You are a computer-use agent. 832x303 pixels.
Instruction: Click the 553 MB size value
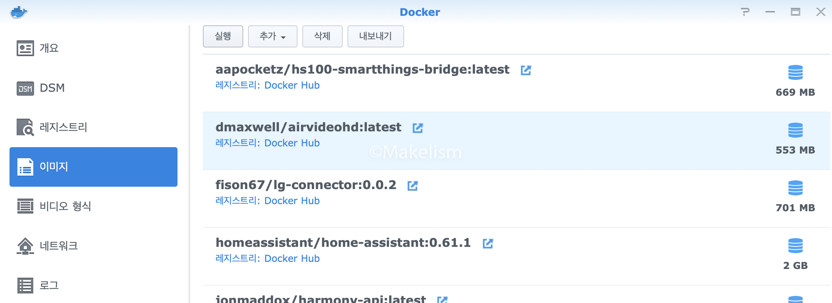pyautogui.click(x=795, y=150)
